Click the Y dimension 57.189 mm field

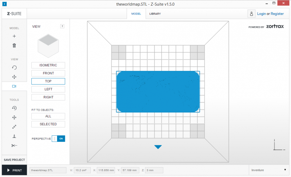click(x=130, y=170)
